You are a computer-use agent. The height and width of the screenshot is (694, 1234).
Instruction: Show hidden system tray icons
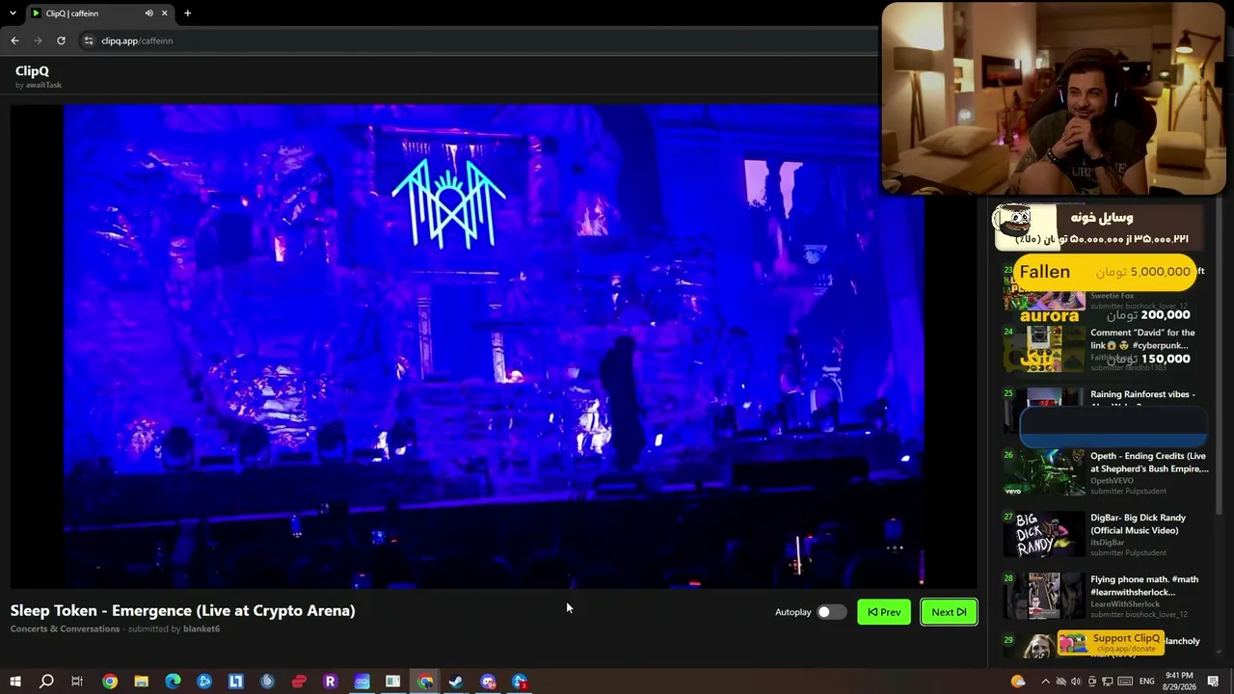pyautogui.click(x=1045, y=681)
